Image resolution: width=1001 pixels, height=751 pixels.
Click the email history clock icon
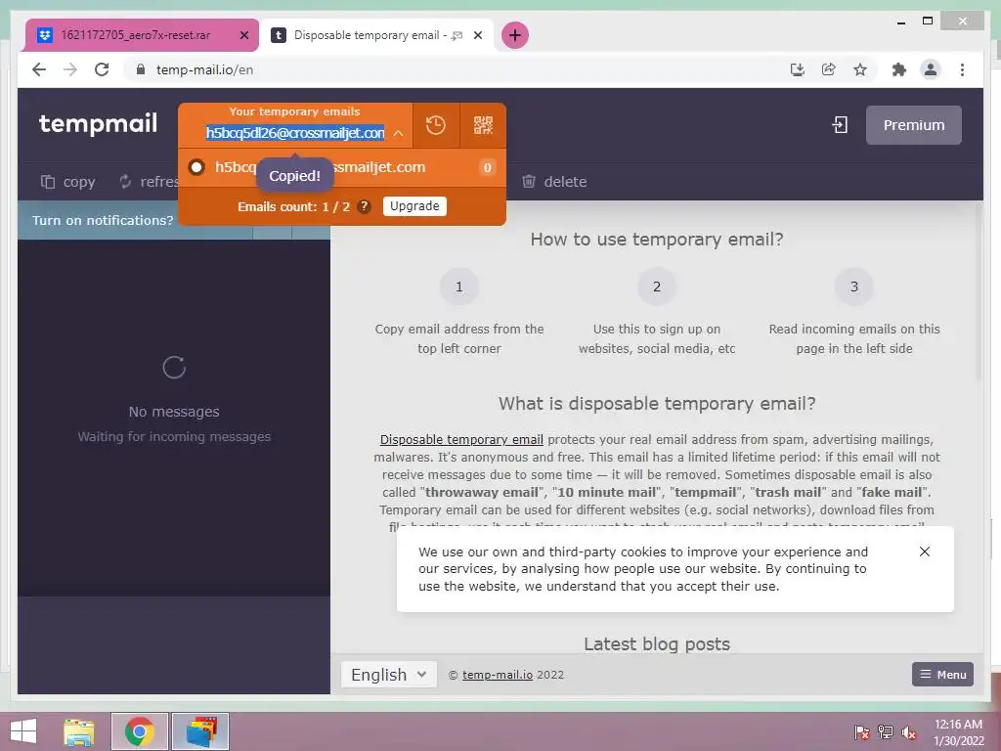[x=436, y=125]
